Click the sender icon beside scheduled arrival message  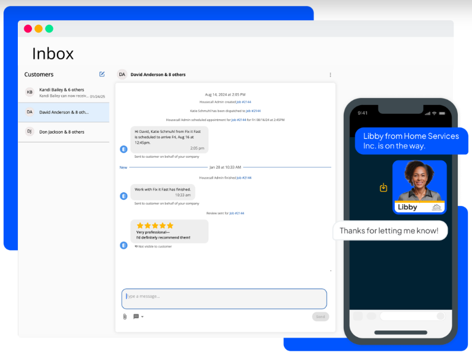pos(123,149)
